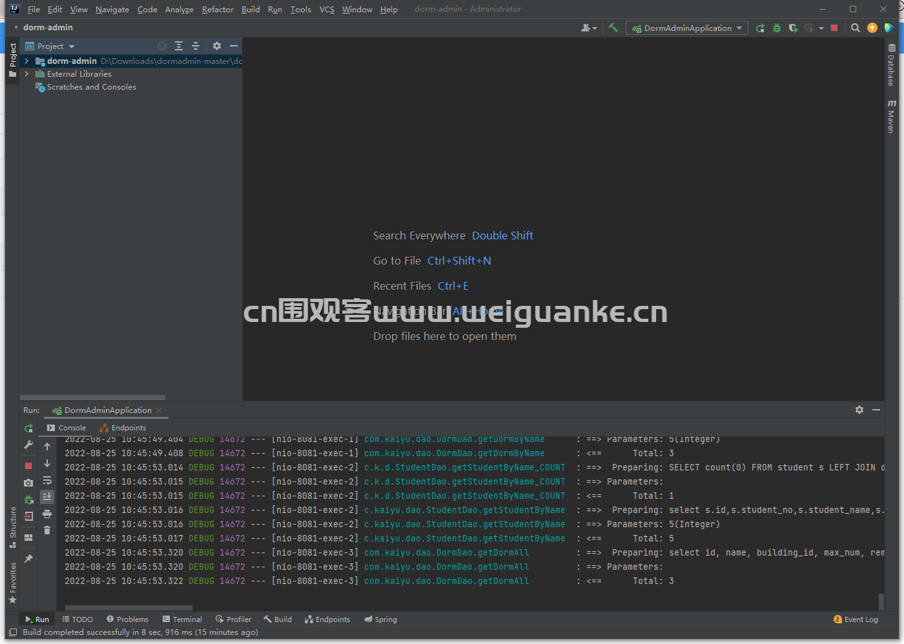This screenshot has height=644, width=904.
Task: Open the Profiler tool window
Action: 233,619
